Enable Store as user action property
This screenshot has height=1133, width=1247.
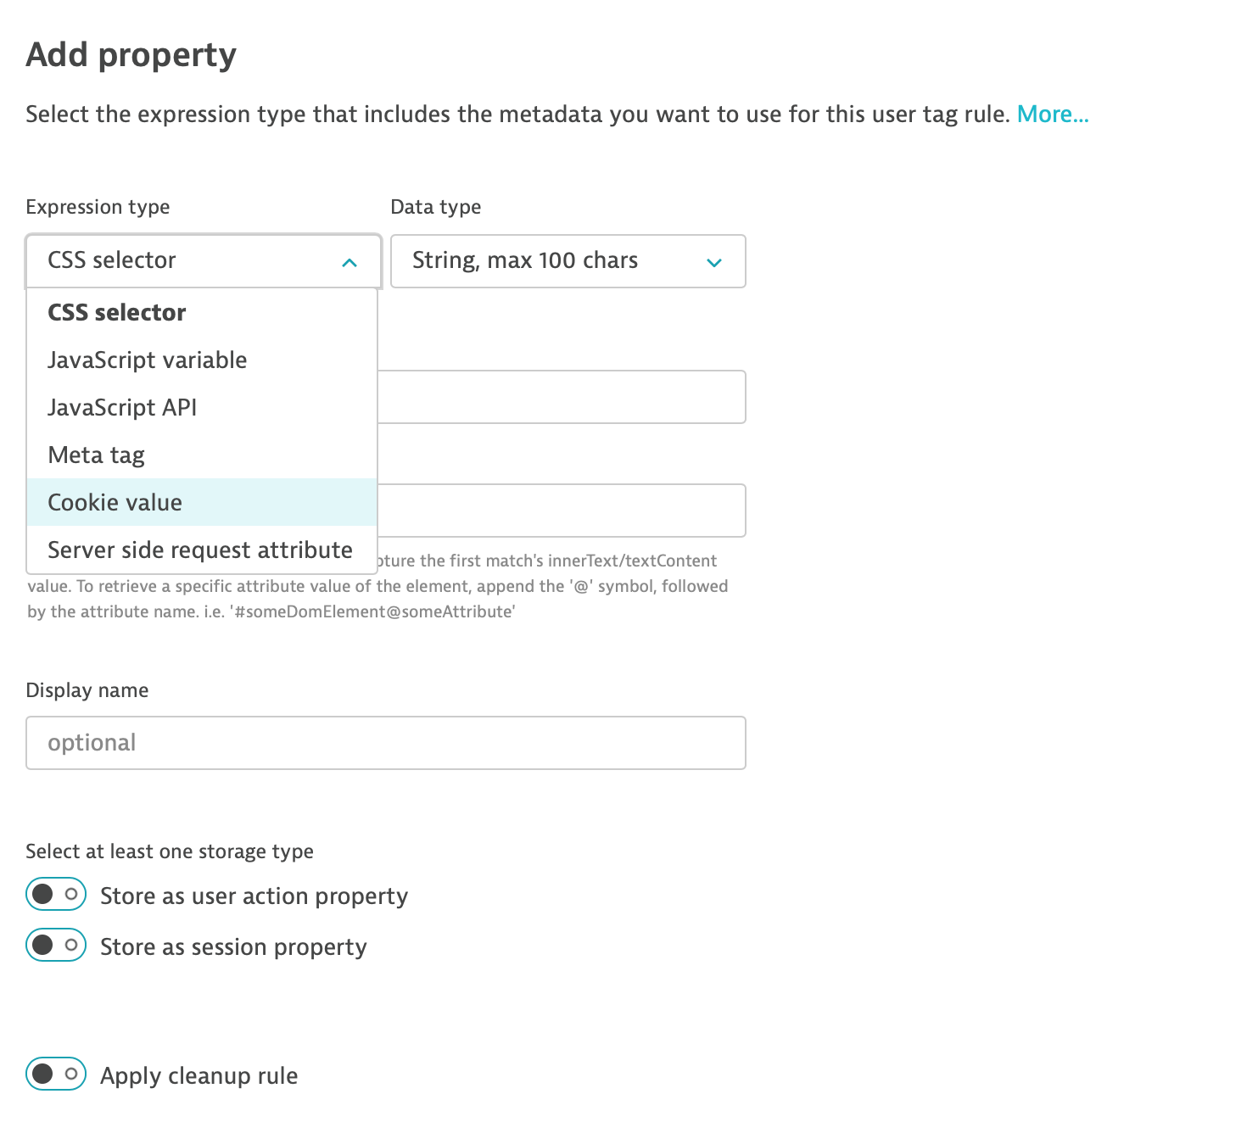56,895
